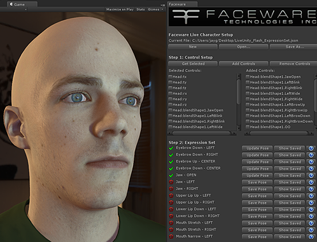Click the blue help icon for Jaw - LEFT
The height and width of the screenshot is (242, 317).
click(311, 182)
